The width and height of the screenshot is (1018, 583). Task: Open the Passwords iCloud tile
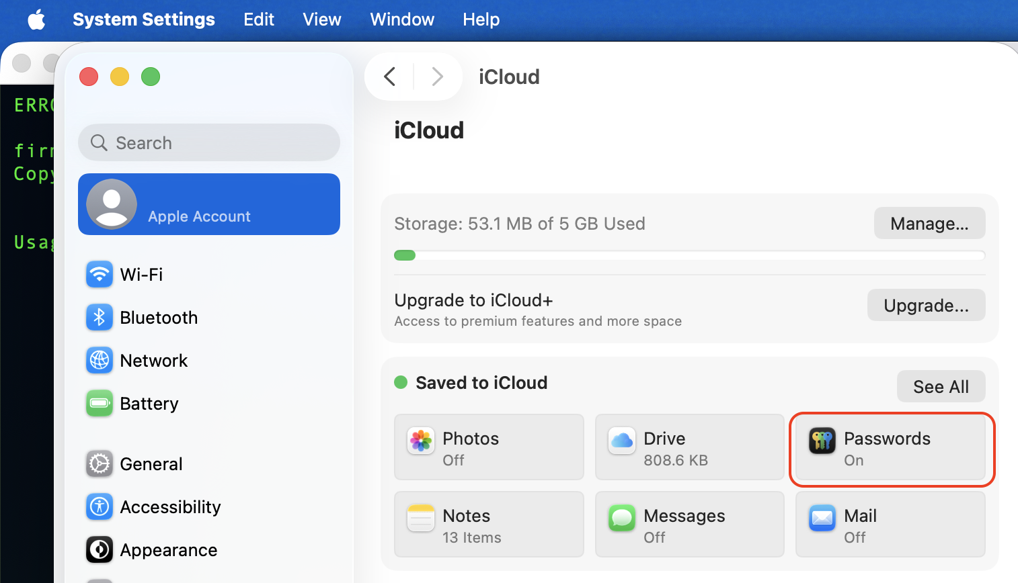click(890, 449)
